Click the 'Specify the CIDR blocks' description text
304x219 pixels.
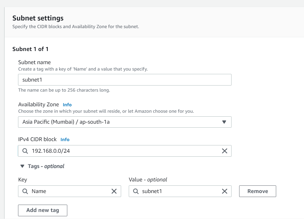click(76, 27)
